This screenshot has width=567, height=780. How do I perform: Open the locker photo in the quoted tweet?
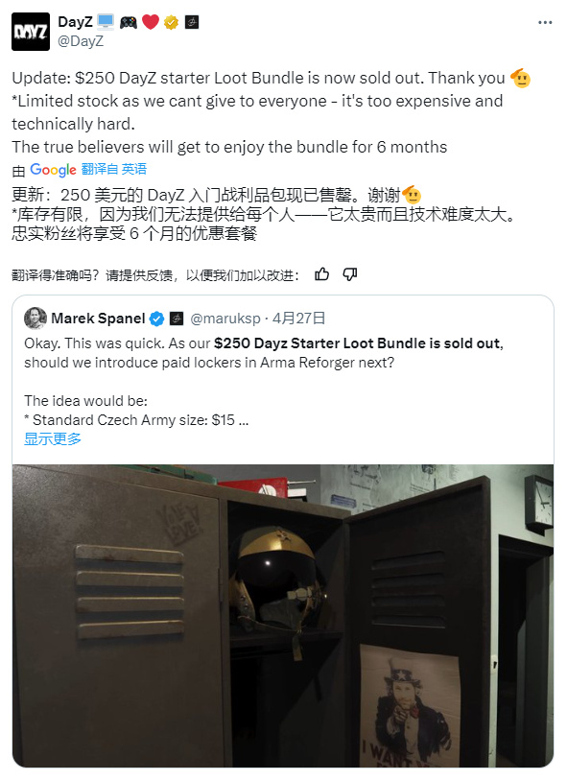tap(283, 616)
